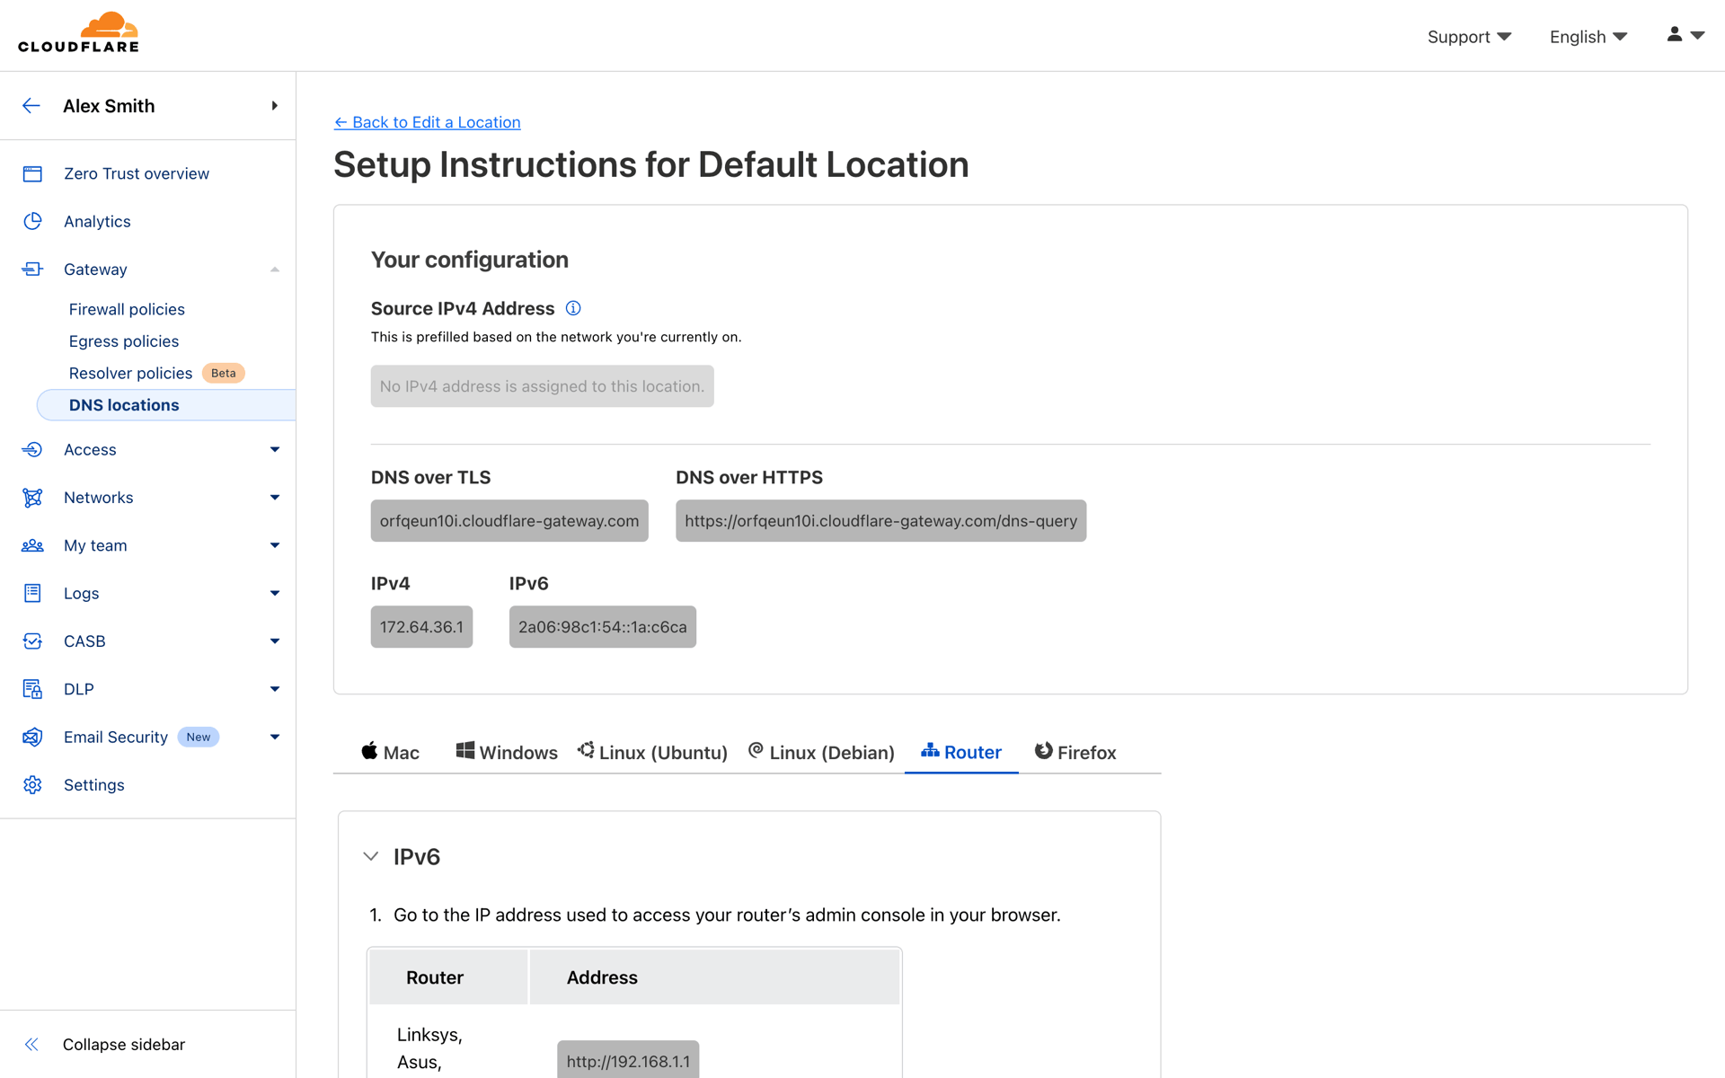Open Egress policies
This screenshot has height=1078, width=1725.
click(x=124, y=341)
